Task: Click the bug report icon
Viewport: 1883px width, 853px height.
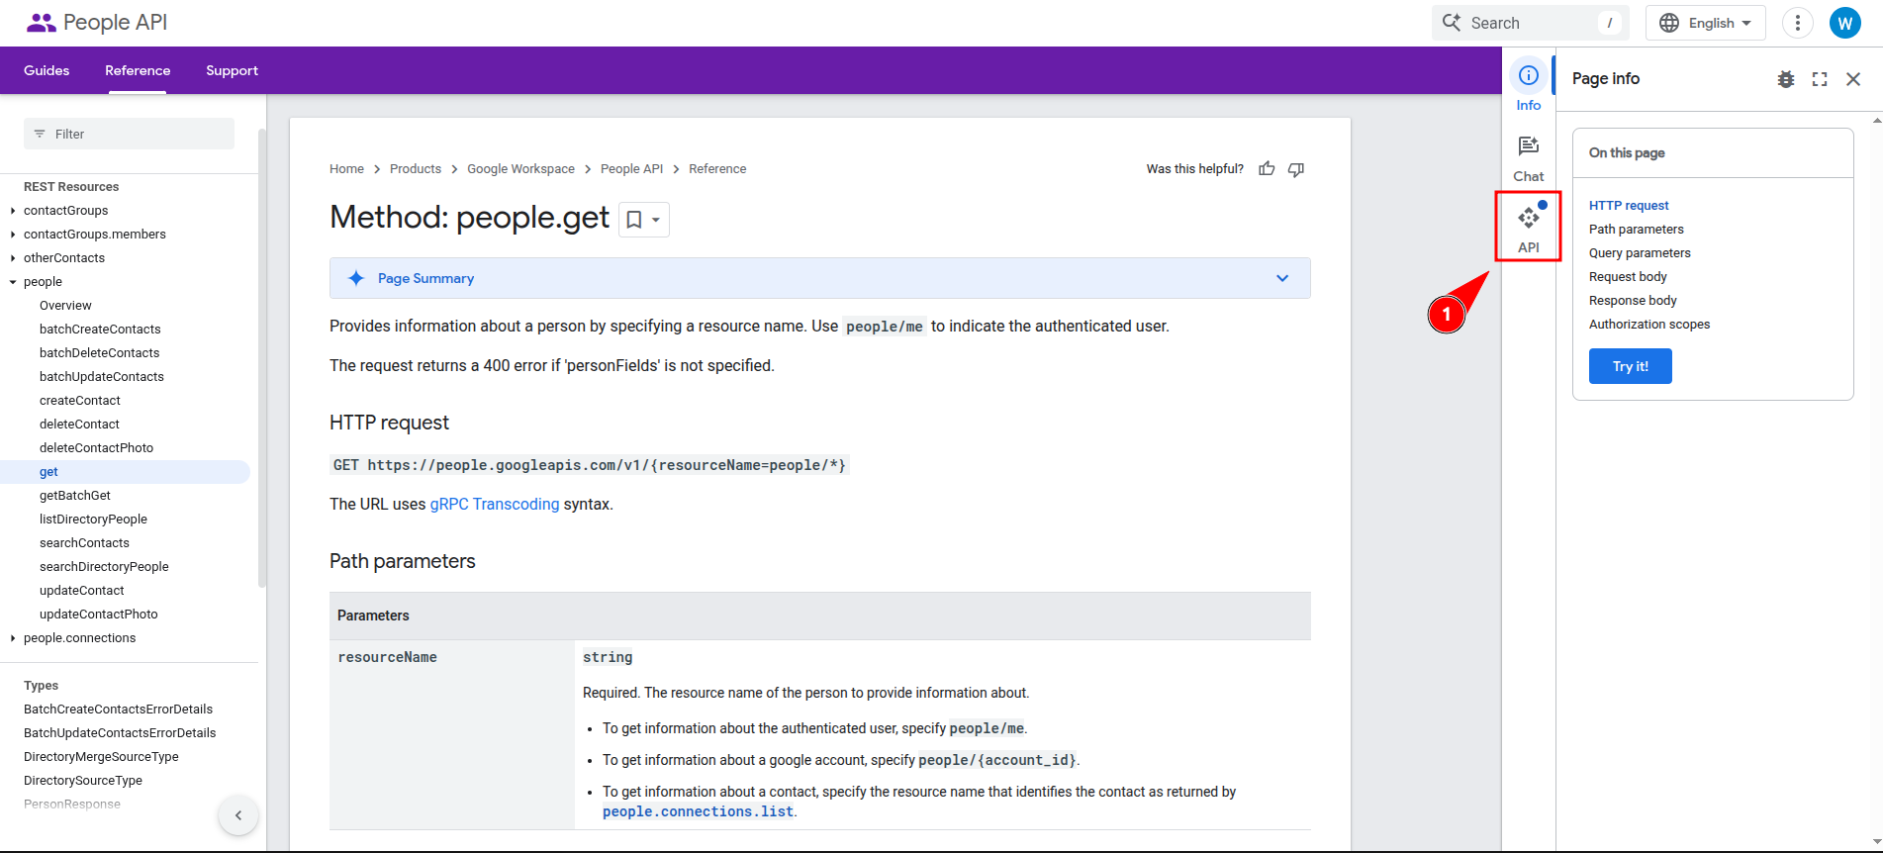Action: click(x=1785, y=79)
